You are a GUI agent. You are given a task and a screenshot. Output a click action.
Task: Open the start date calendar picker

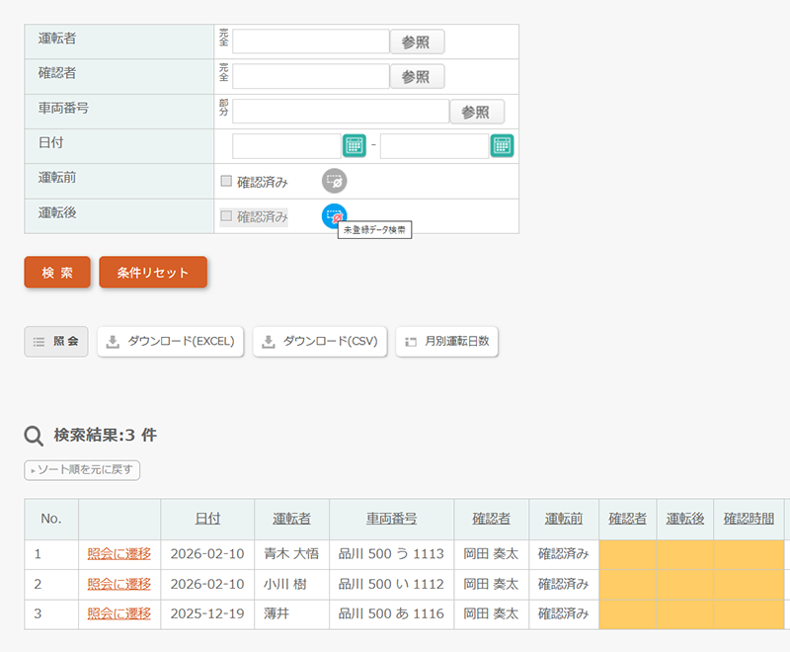click(x=354, y=146)
